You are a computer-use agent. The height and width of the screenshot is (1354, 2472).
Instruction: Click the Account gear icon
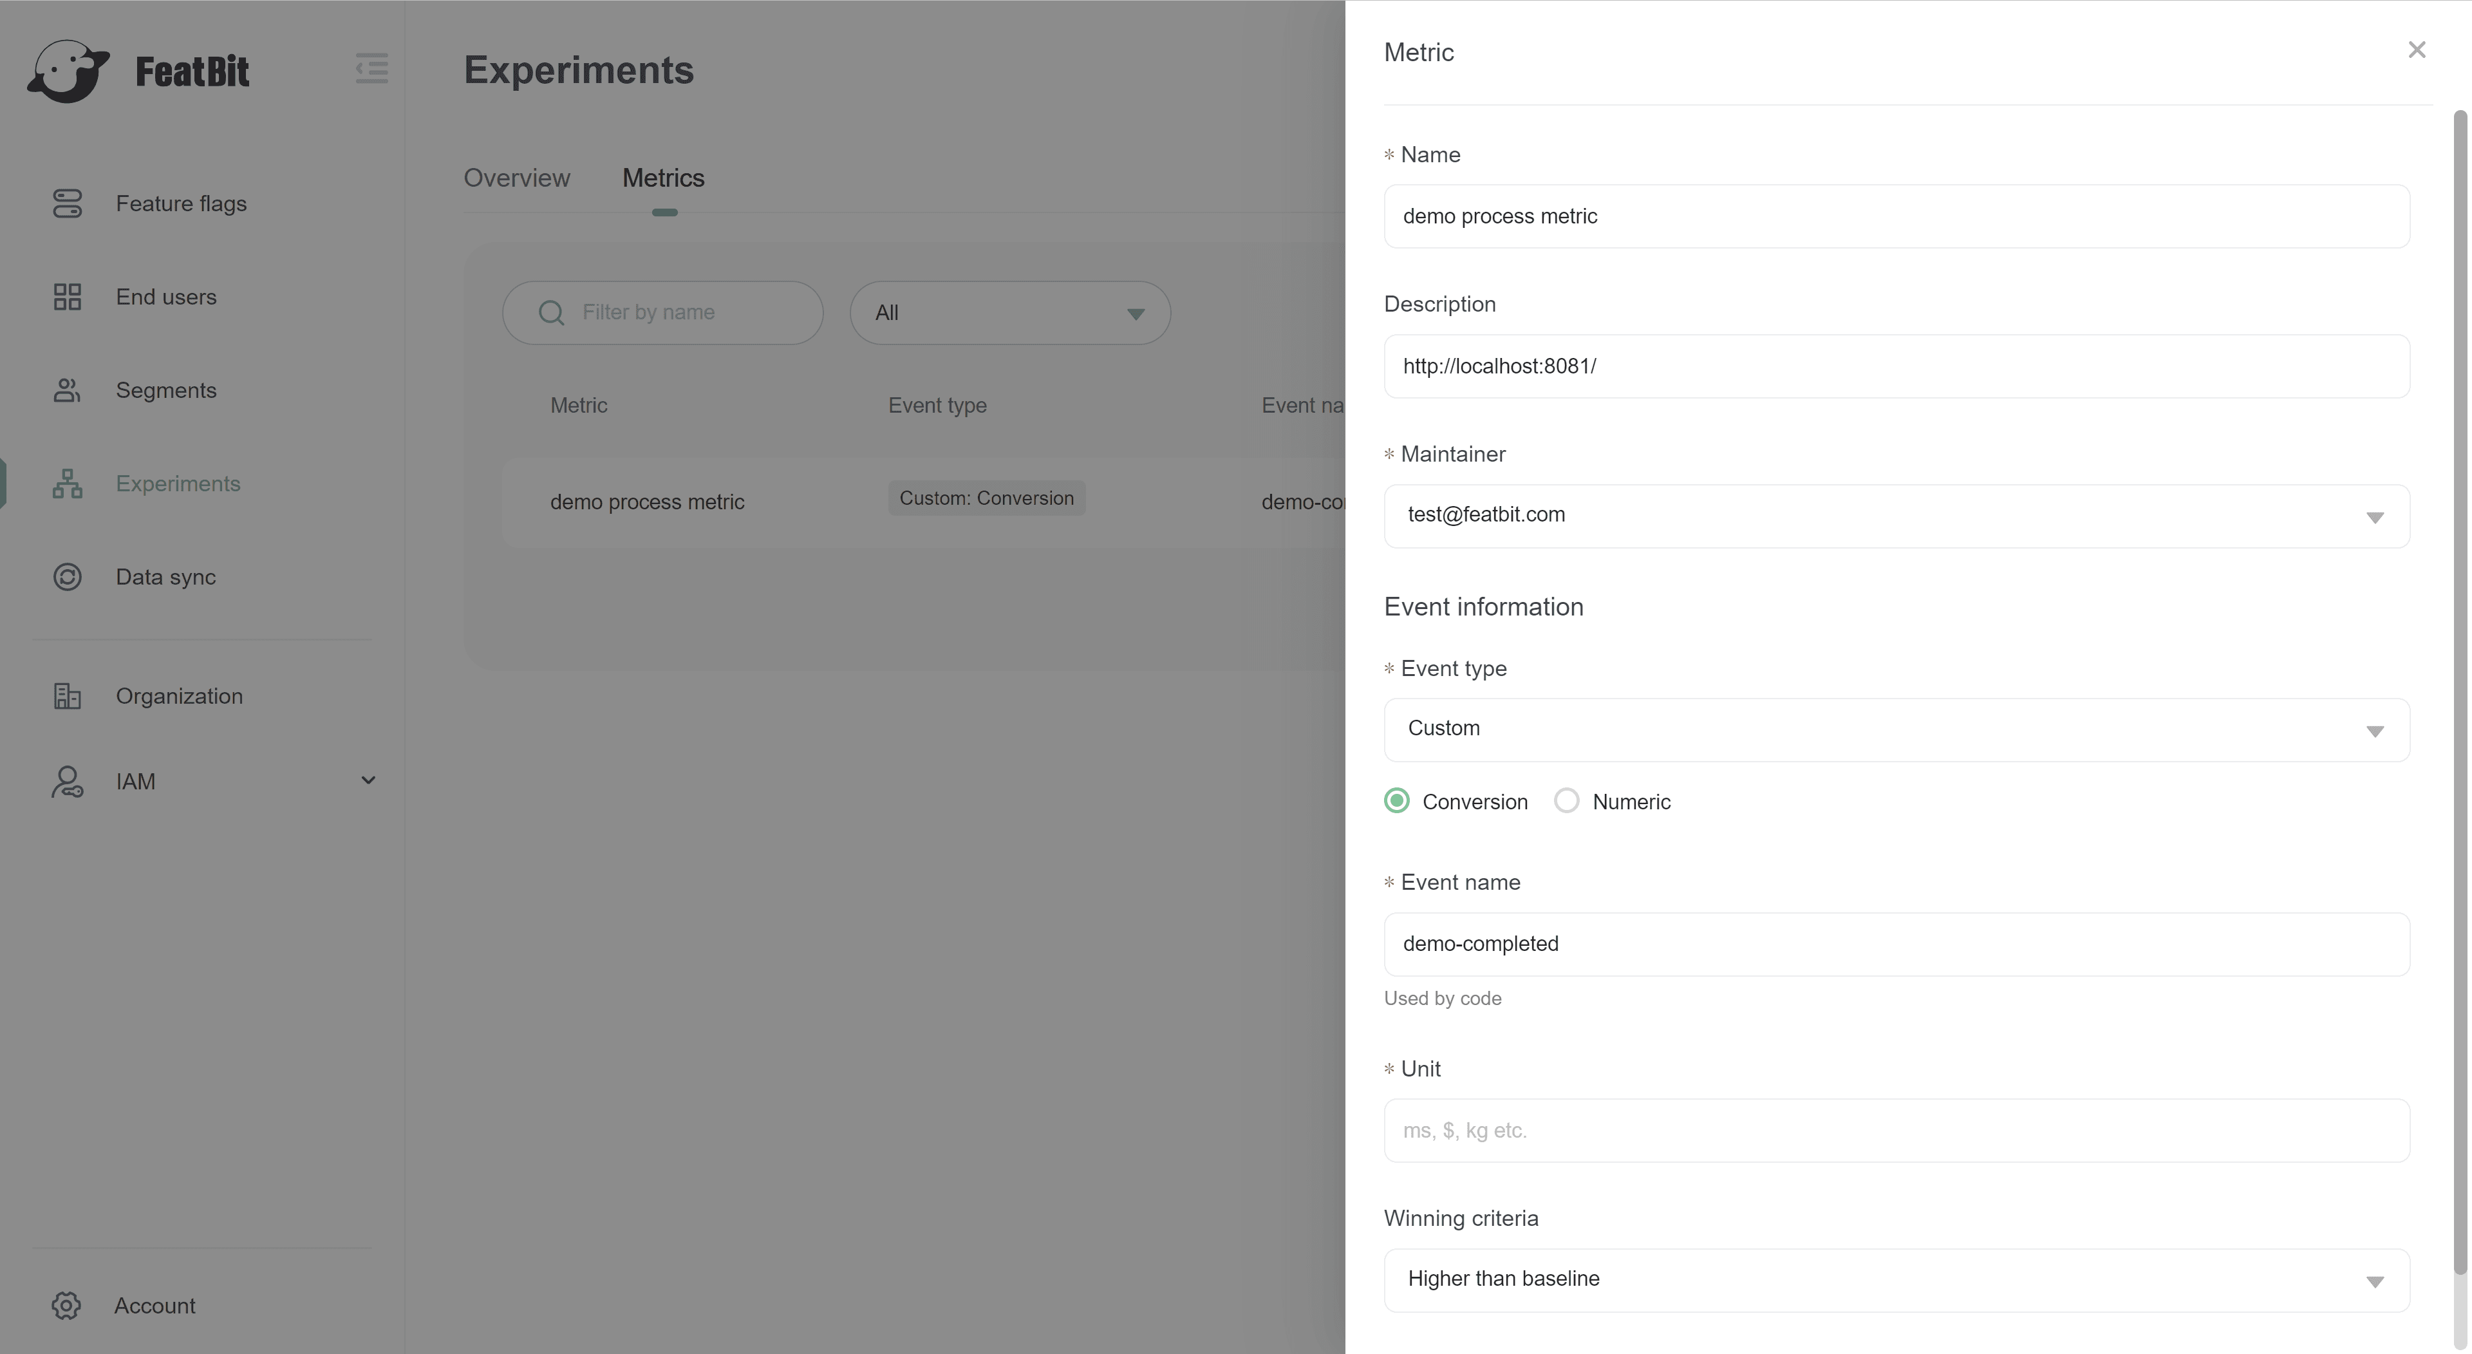point(66,1305)
